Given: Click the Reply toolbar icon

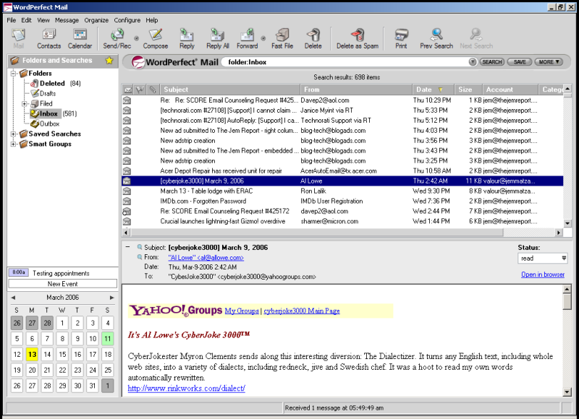Looking at the screenshot, I should 187,38.
